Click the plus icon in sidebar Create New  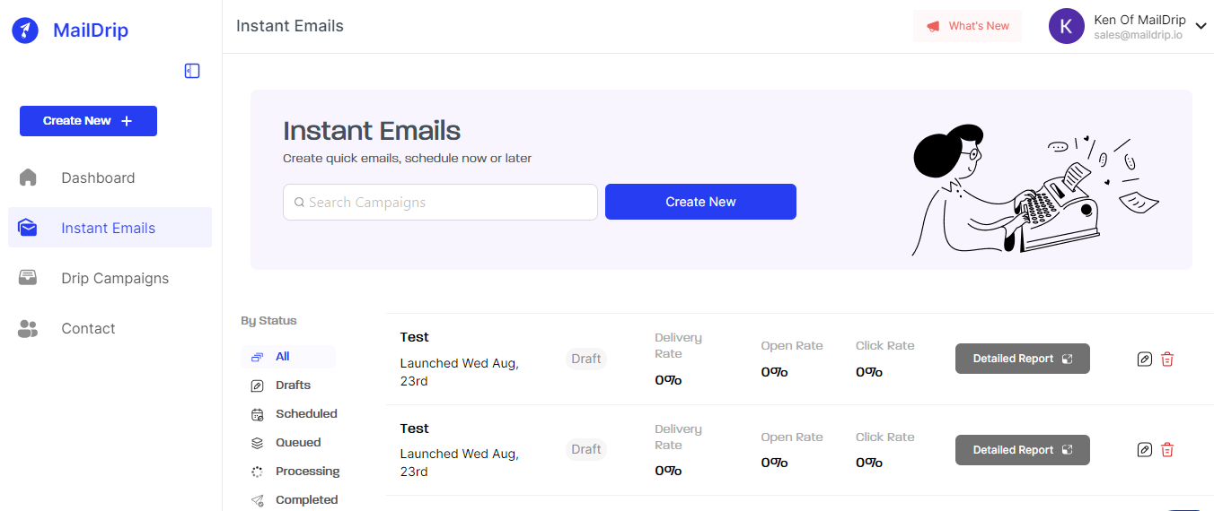tap(127, 121)
